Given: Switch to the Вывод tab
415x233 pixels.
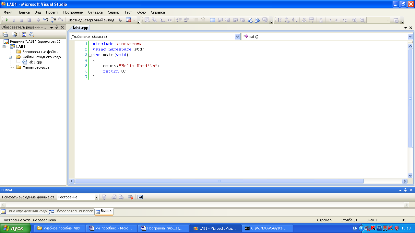Looking at the screenshot, I should 104,211.
